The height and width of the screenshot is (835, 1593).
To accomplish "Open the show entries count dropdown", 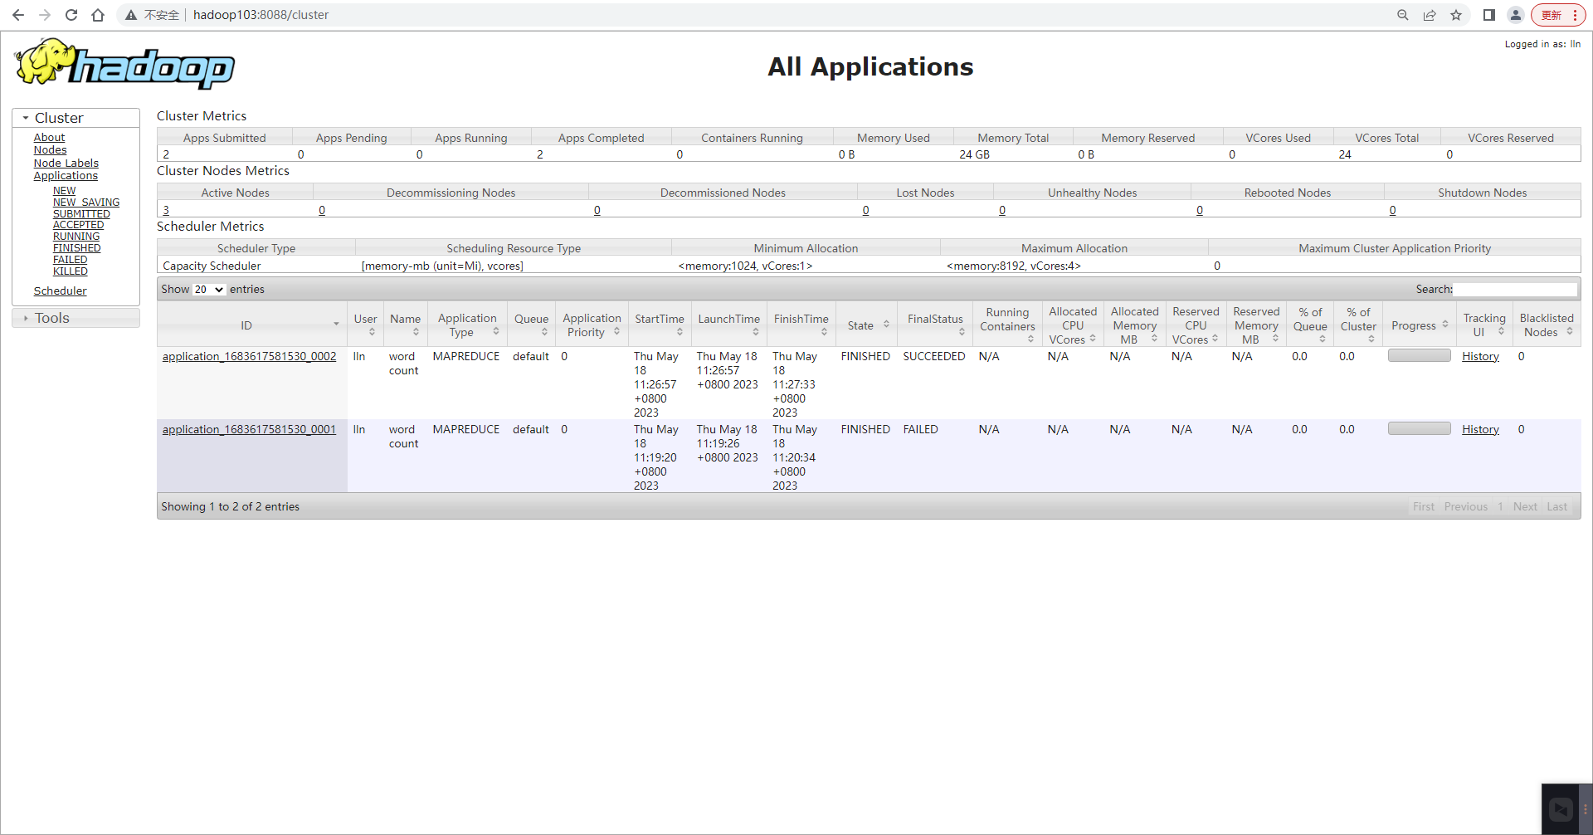I will pyautogui.click(x=209, y=290).
